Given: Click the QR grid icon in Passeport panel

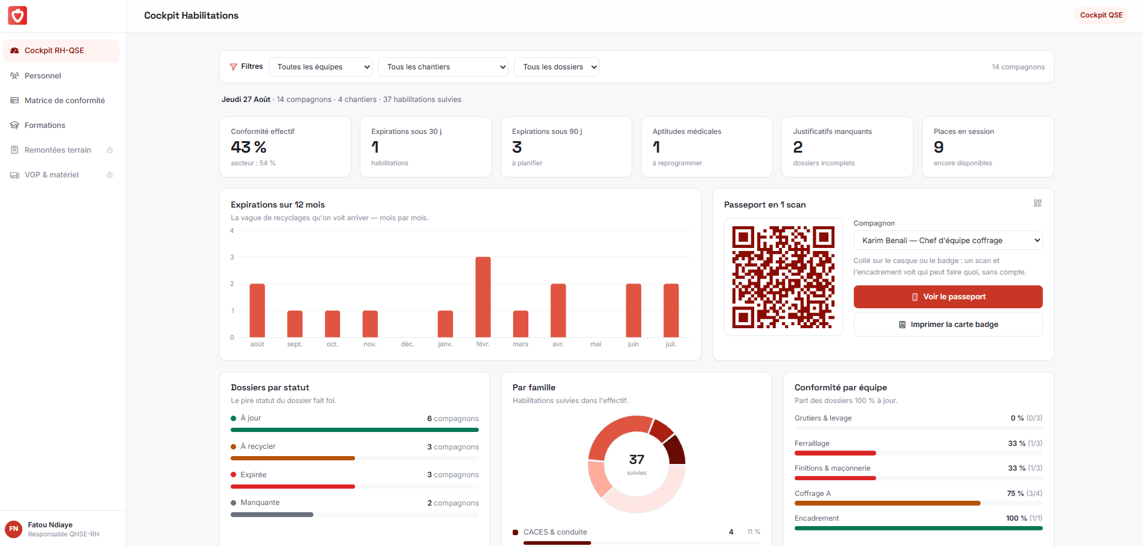Looking at the screenshot, I should pyautogui.click(x=1037, y=203).
